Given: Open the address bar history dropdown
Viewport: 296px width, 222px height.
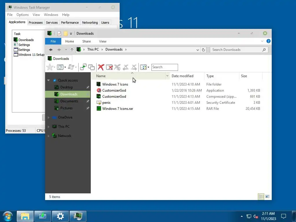Looking at the screenshot, I should click(197, 50).
